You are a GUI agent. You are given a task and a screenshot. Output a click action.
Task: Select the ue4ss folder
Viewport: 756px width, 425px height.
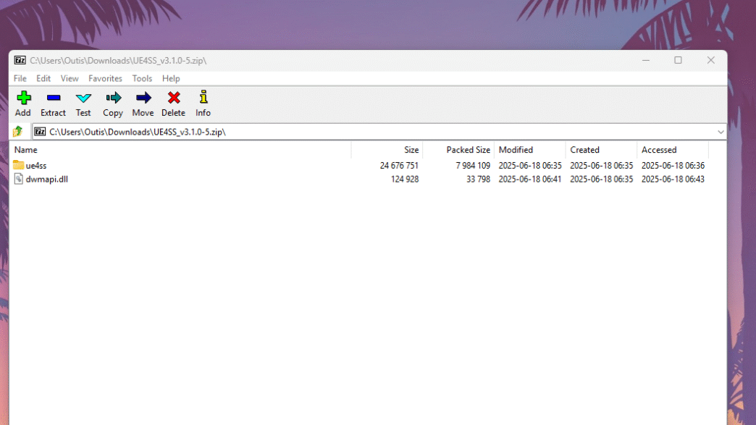36,166
